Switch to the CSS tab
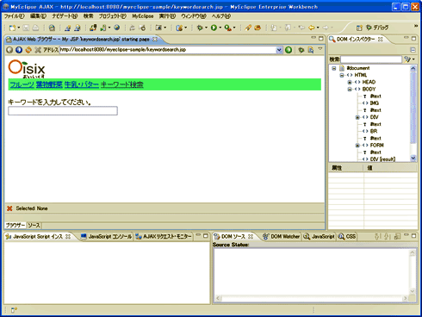422x317 pixels. pyautogui.click(x=347, y=237)
